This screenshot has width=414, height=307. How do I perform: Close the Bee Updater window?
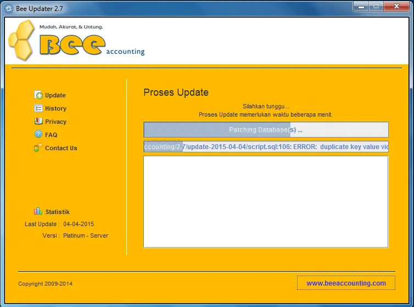tap(396, 7)
